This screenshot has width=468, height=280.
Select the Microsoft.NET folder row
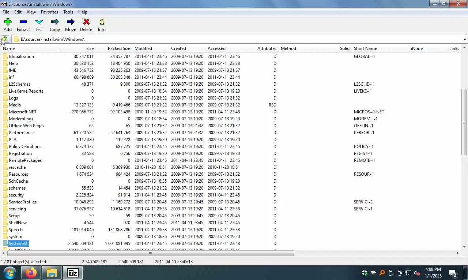(230, 112)
